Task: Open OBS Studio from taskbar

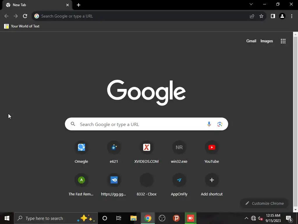Action: click(x=162, y=218)
